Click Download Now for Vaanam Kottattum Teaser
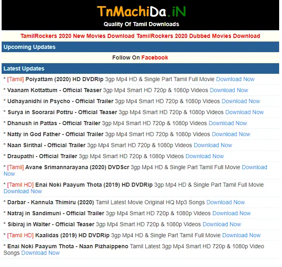Viewport: 282px width, 267px height. (229, 90)
